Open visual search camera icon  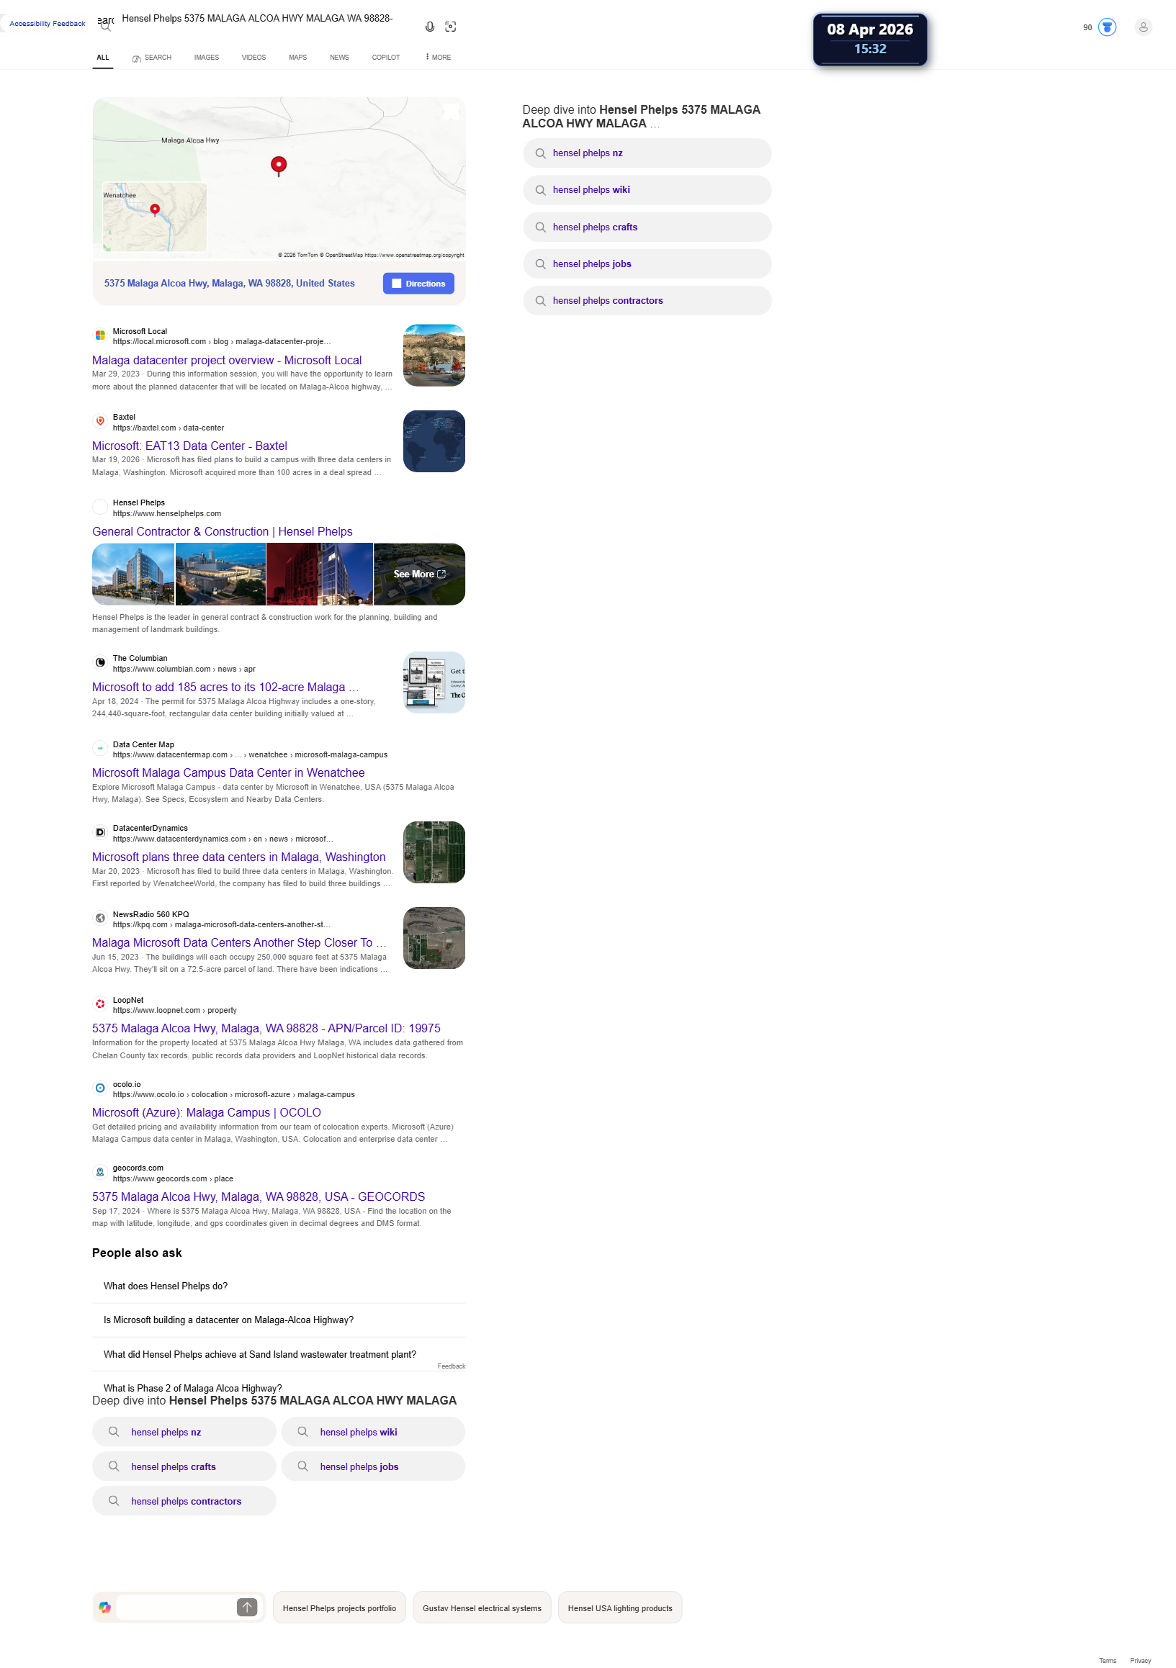tap(451, 27)
